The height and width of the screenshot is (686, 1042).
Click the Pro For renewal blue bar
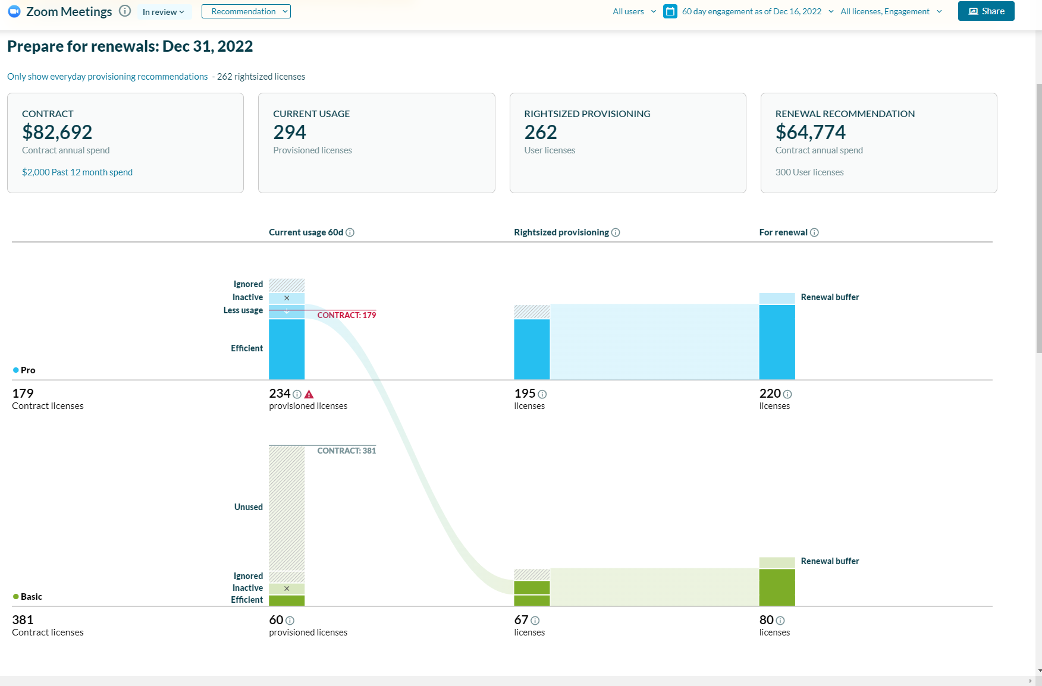point(777,342)
